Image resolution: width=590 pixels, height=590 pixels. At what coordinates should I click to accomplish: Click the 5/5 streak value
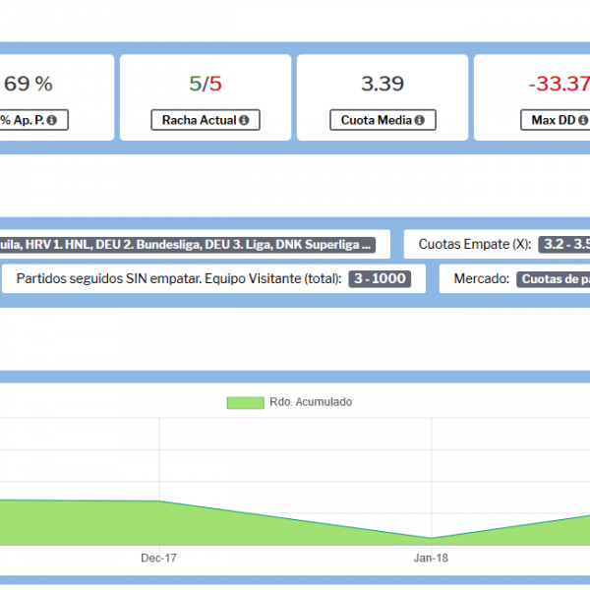coord(206,84)
